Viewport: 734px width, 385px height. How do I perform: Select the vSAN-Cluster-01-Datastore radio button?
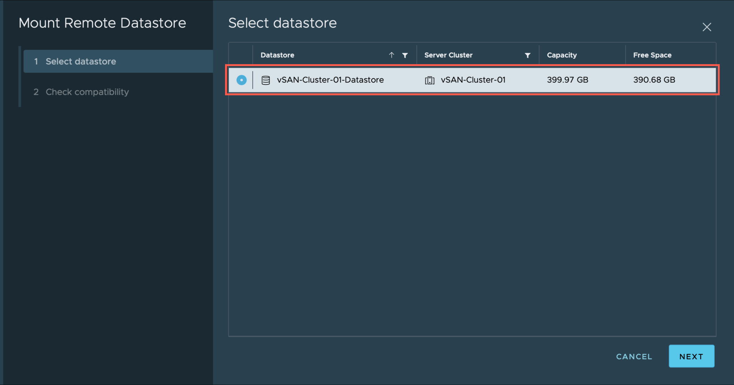click(242, 80)
